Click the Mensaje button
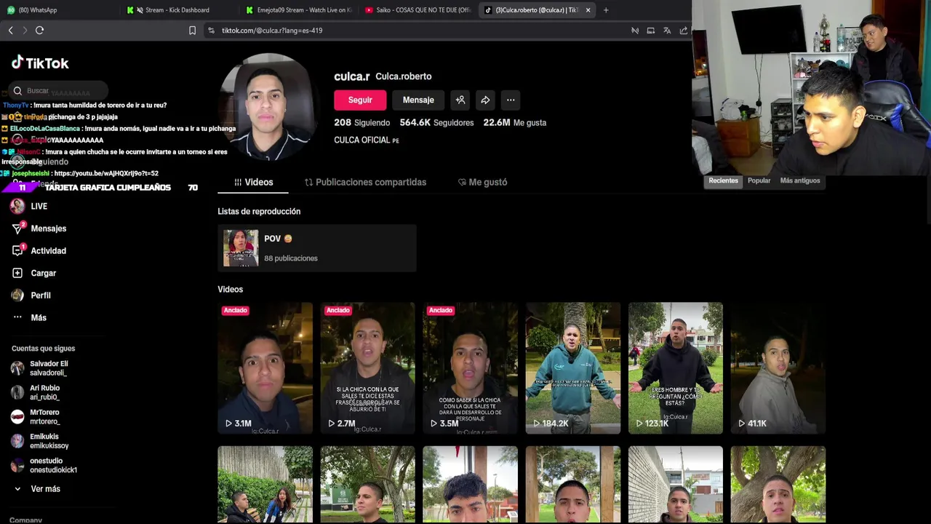Screen dimensions: 931x524 (x=418, y=100)
